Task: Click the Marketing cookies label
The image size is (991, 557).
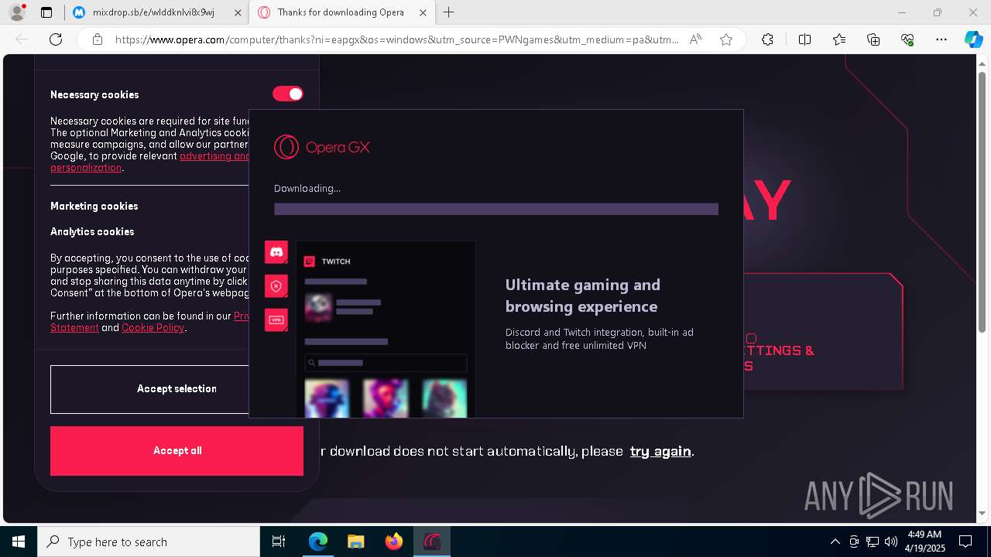Action: pyautogui.click(x=94, y=206)
